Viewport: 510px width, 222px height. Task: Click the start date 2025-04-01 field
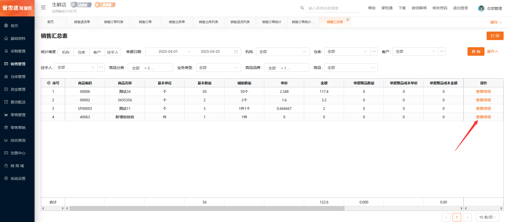coord(168,51)
